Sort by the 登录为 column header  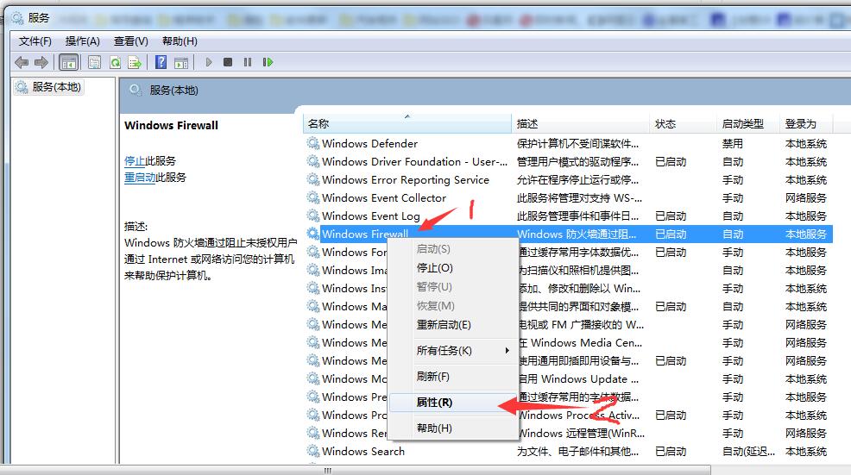(x=806, y=123)
